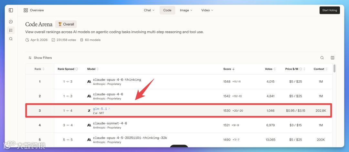
Task: Click score 1548 in first row
Action: point(227,82)
